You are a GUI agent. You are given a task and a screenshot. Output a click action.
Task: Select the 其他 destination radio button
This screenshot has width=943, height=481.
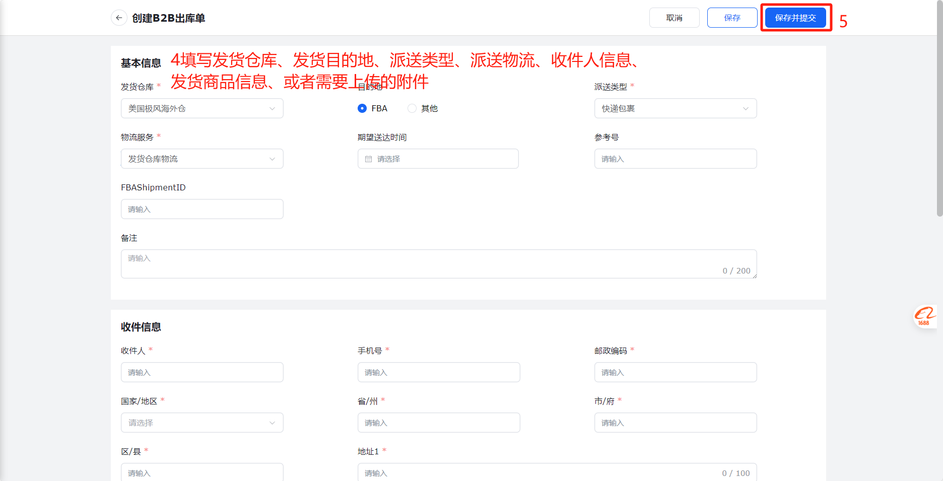coord(412,108)
